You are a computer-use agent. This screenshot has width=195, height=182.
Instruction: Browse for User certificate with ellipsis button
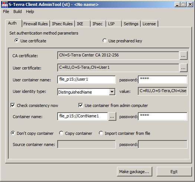[x=183, y=68]
